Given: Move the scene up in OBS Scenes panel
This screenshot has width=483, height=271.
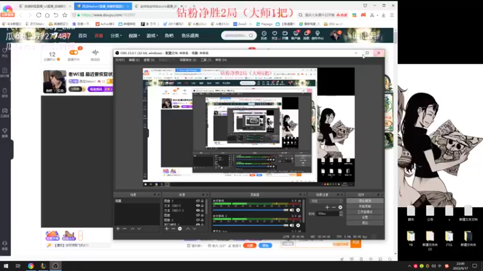Looking at the screenshot, I should (132, 229).
